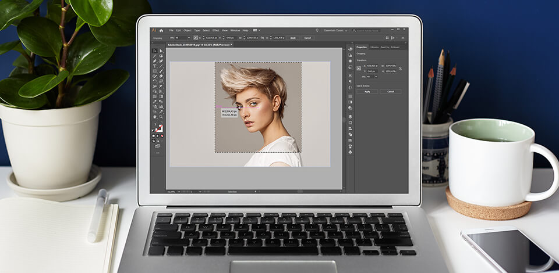The image size is (559, 273).
Task: Open the Effect menu
Action: (215, 30)
